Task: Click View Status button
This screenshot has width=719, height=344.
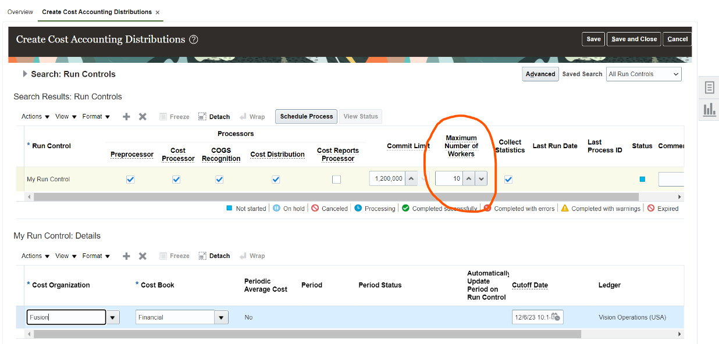Action: click(361, 116)
